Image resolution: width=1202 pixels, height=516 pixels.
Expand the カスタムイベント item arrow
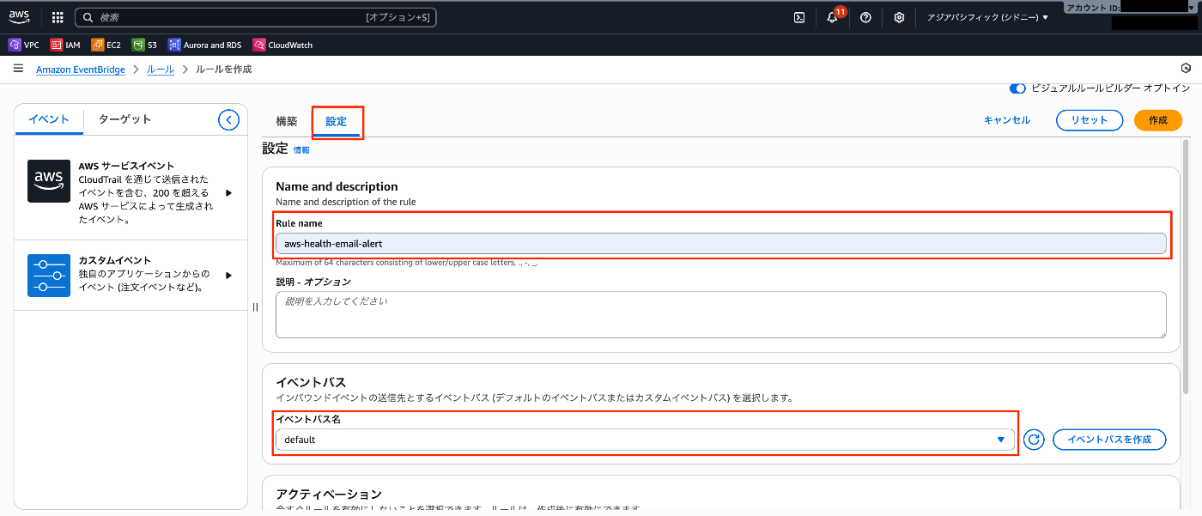coord(228,275)
